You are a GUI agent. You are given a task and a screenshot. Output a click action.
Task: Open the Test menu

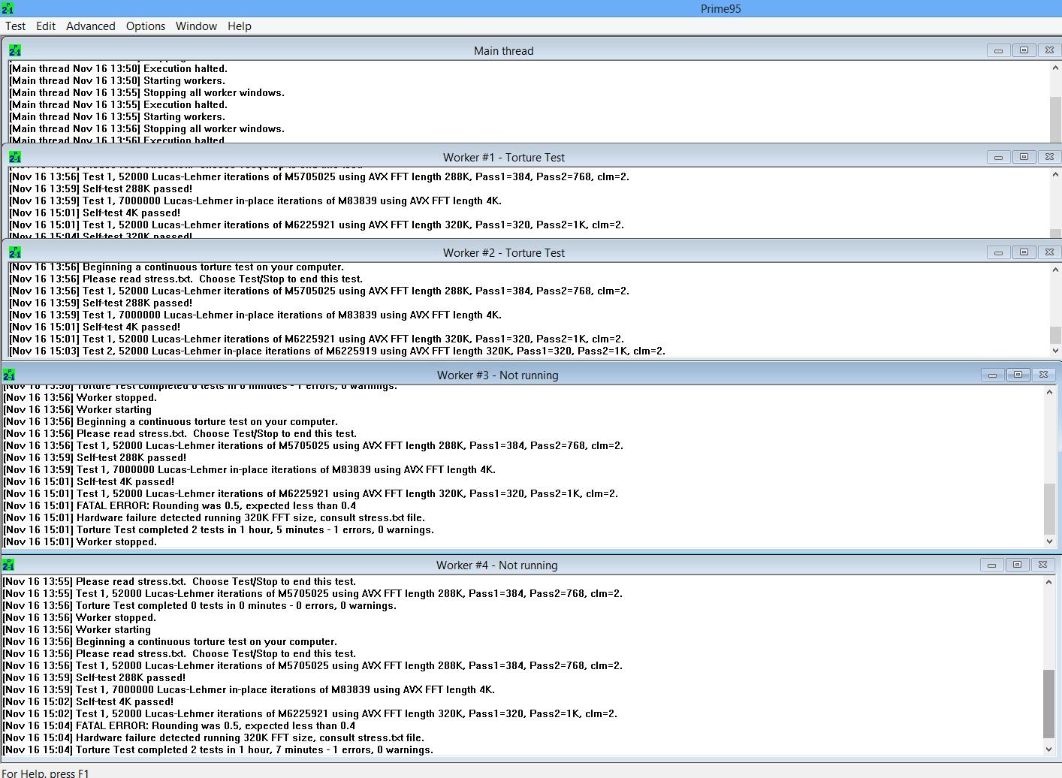(15, 26)
